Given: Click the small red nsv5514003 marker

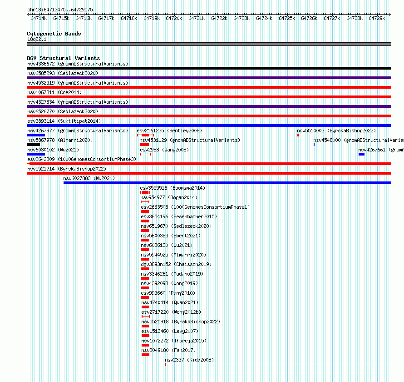Looking at the screenshot, I should tap(298, 135).
